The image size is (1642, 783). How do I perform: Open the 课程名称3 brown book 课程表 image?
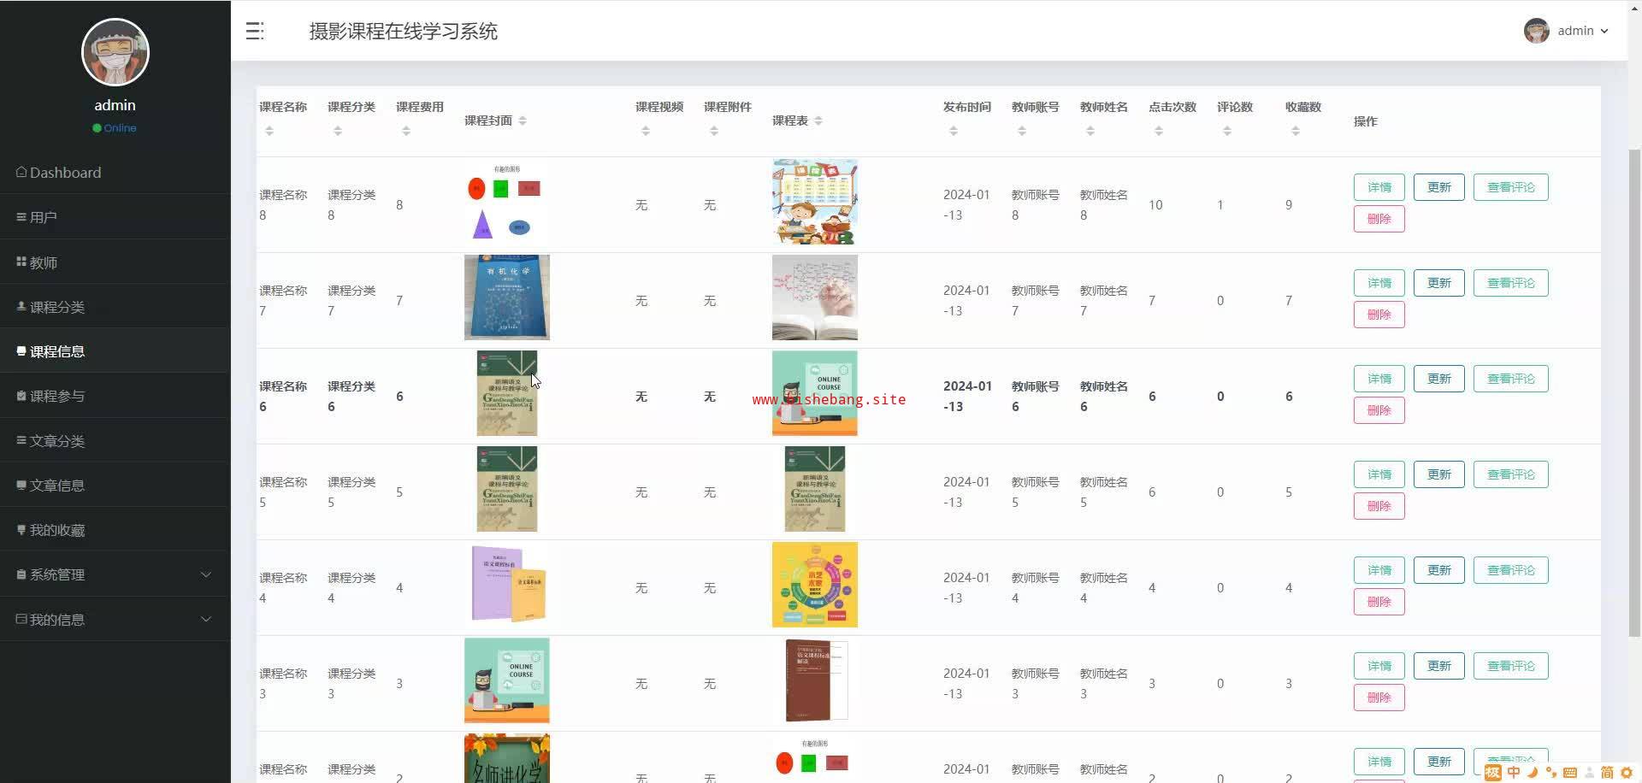(x=816, y=680)
